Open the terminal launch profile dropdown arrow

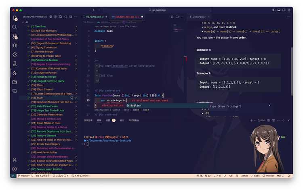(x=255, y=120)
